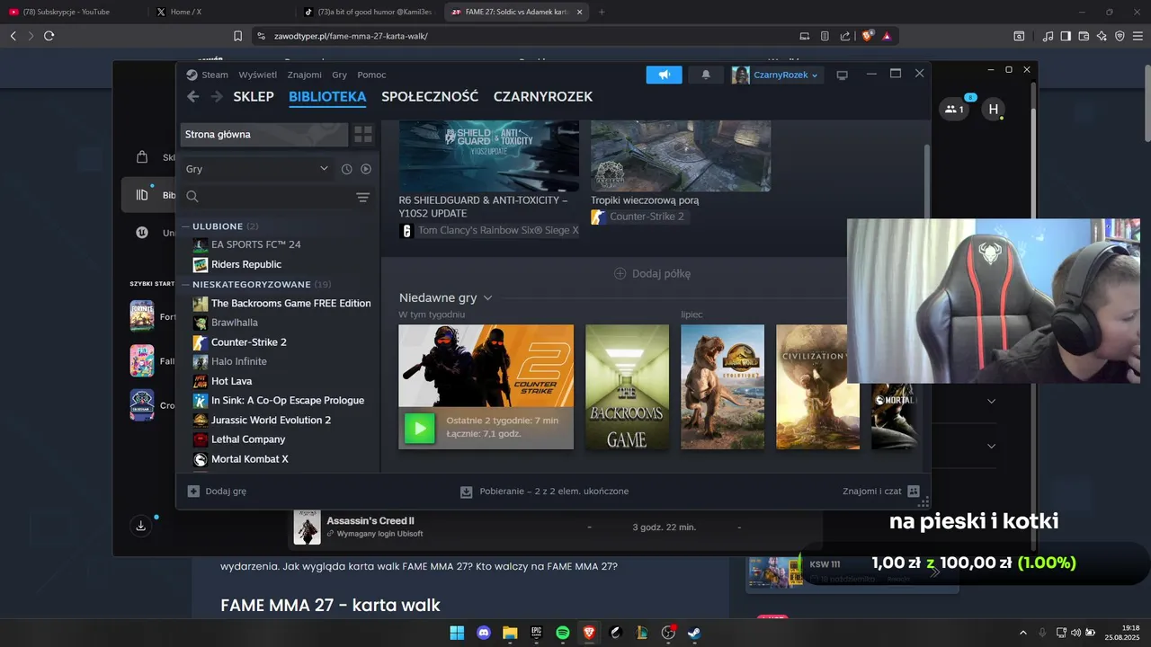This screenshot has height=647, width=1151.
Task: Open the Pomoc menu
Action: tap(371, 75)
